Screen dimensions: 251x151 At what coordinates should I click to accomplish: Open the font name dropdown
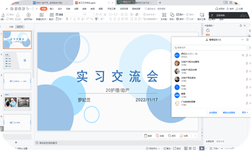pyautogui.click(x=83, y=14)
